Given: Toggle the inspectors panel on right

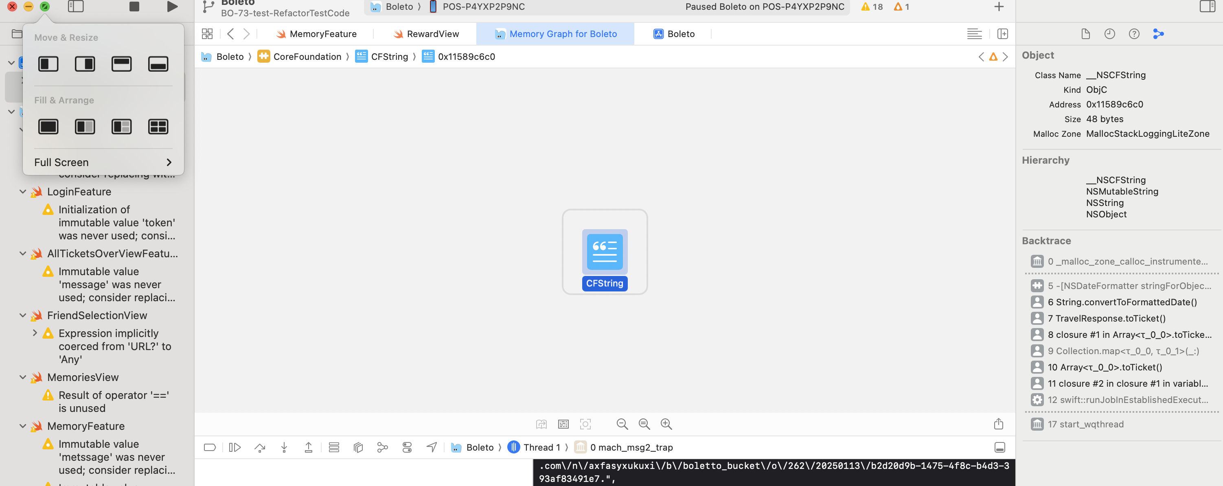Looking at the screenshot, I should tap(1207, 7).
